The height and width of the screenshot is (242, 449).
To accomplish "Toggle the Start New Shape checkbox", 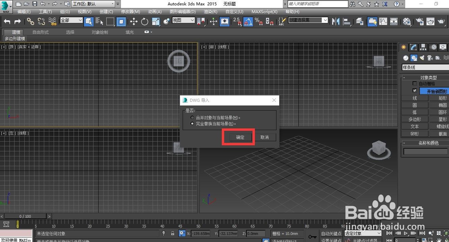I will 414,91.
